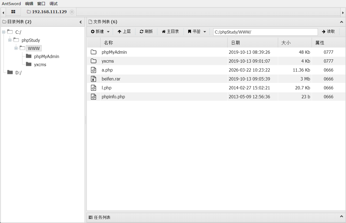Click the l.php code file icon
Image resolution: width=346 pixels, height=223 pixels.
click(x=94, y=88)
